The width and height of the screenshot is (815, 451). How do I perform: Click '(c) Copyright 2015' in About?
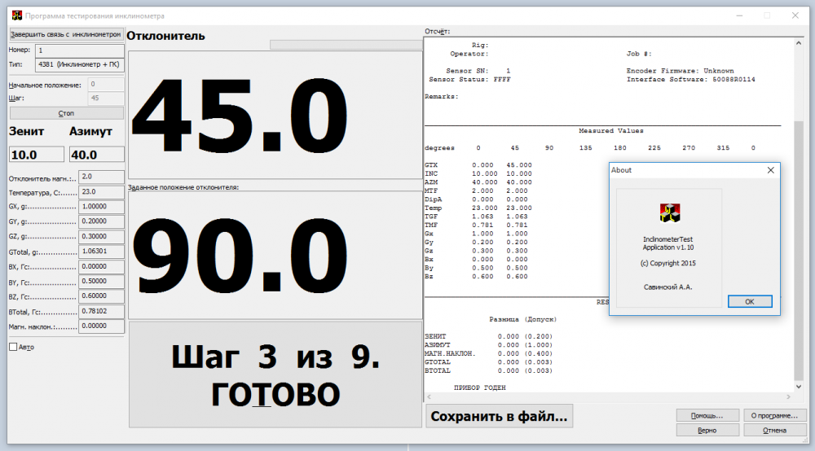[668, 263]
